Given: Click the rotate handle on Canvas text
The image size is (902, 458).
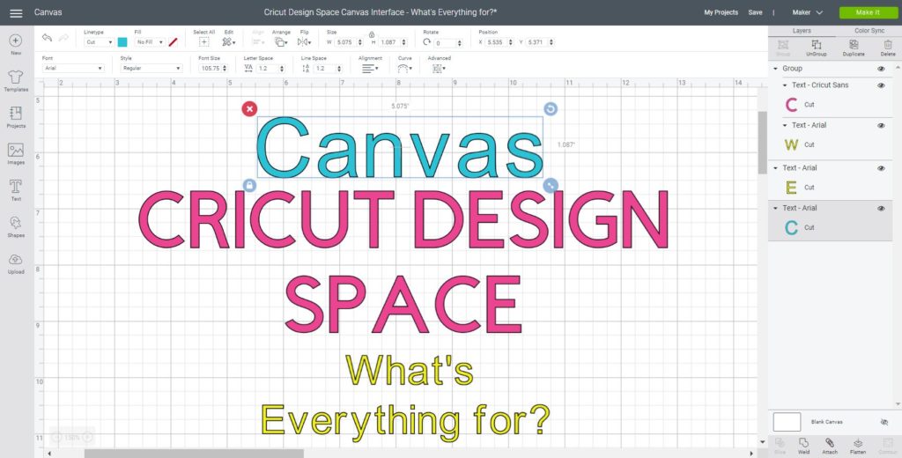Looking at the screenshot, I should click(x=551, y=108).
